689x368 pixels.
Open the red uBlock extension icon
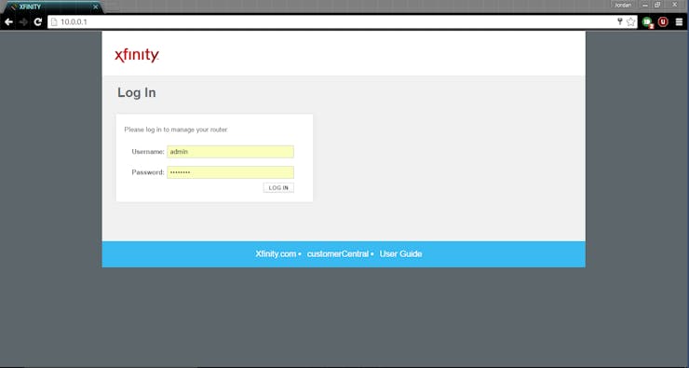(663, 22)
